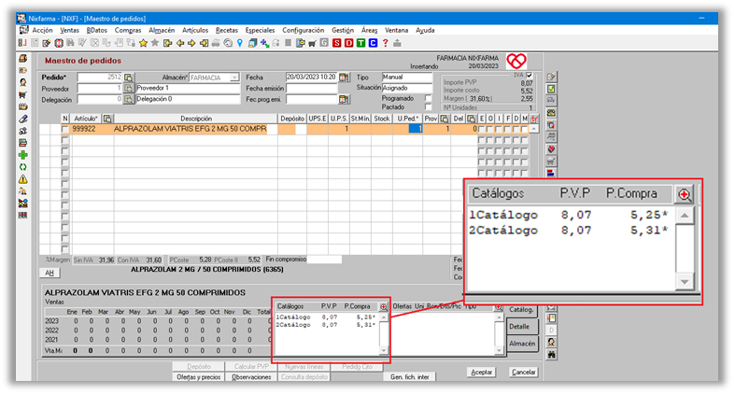Click the red S toolbar icon

pyautogui.click(x=336, y=43)
